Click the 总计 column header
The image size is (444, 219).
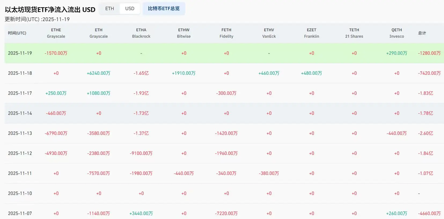[x=422, y=33]
